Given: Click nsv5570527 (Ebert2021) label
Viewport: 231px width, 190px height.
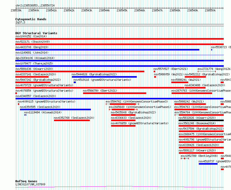Looking at the screenshot, I should (171, 69).
